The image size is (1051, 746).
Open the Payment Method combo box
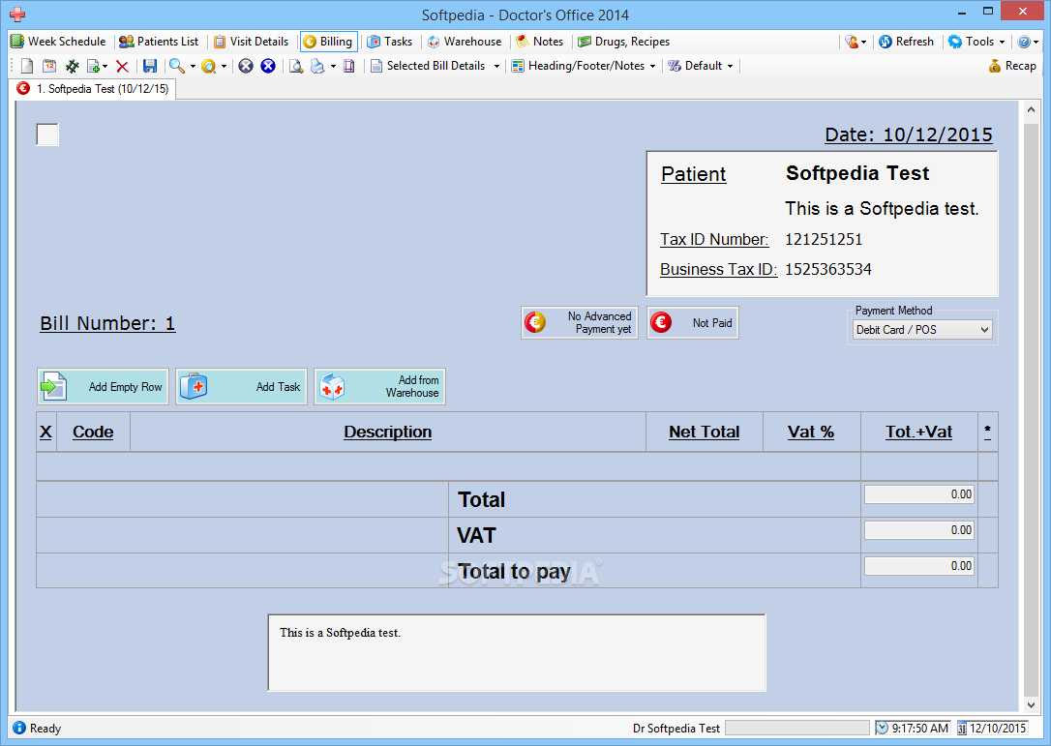(x=922, y=330)
